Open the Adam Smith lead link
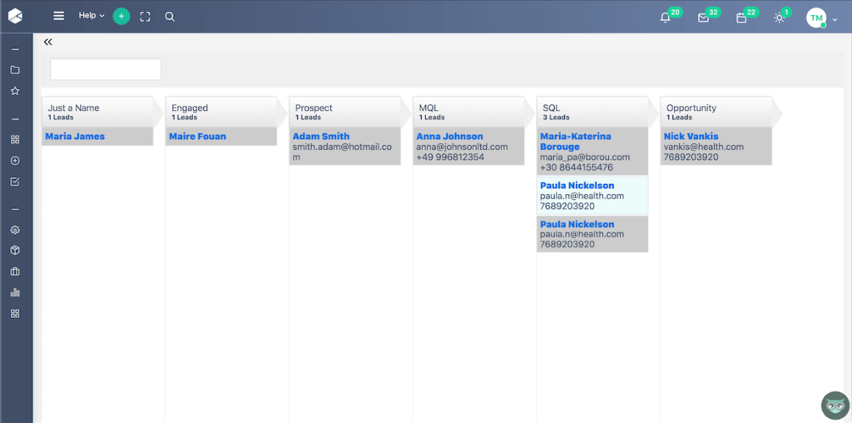 coord(321,137)
